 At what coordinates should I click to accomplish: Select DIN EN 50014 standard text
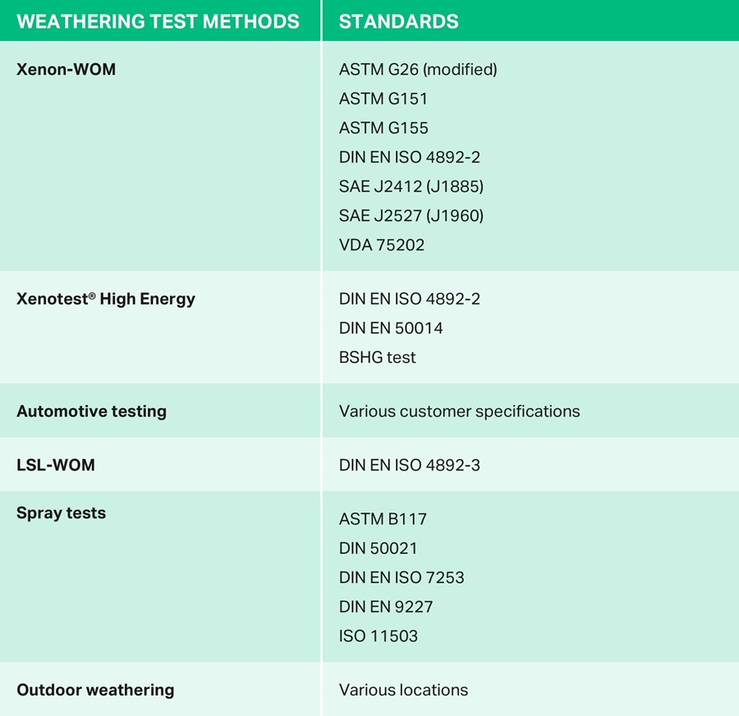coord(391,328)
